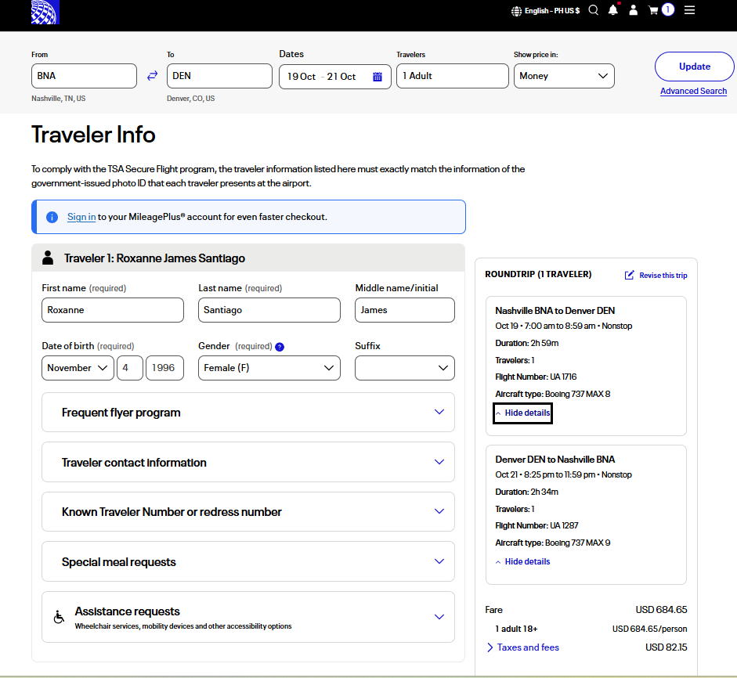This screenshot has width=737, height=678.
Task: Open the Advanced Search link
Action: [693, 91]
